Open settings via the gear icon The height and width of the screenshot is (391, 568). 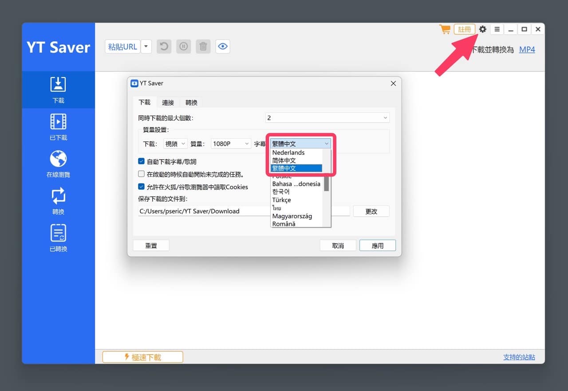(482, 29)
